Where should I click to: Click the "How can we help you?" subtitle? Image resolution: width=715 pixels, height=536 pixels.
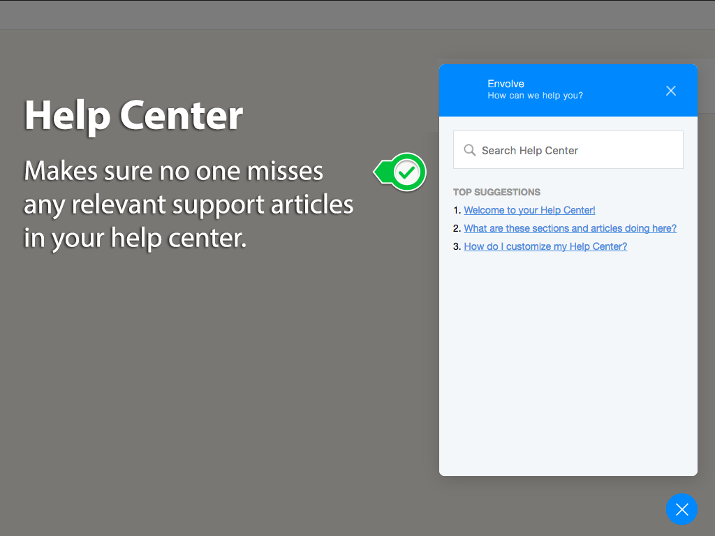pyautogui.click(x=535, y=96)
